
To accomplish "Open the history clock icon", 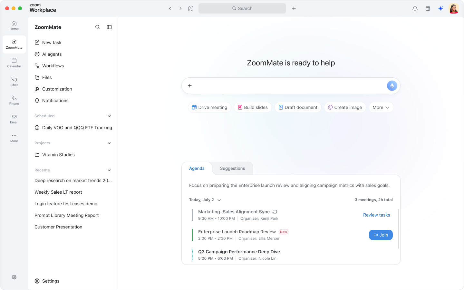I will [x=191, y=8].
